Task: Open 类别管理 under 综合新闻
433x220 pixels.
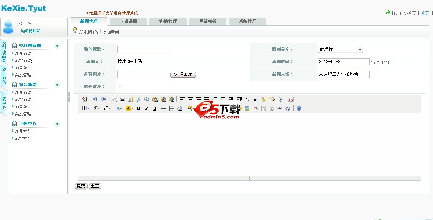Action: [x=23, y=114]
